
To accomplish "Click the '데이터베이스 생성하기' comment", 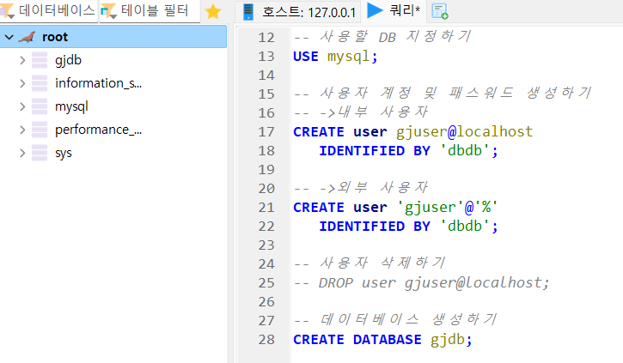I will [408, 320].
